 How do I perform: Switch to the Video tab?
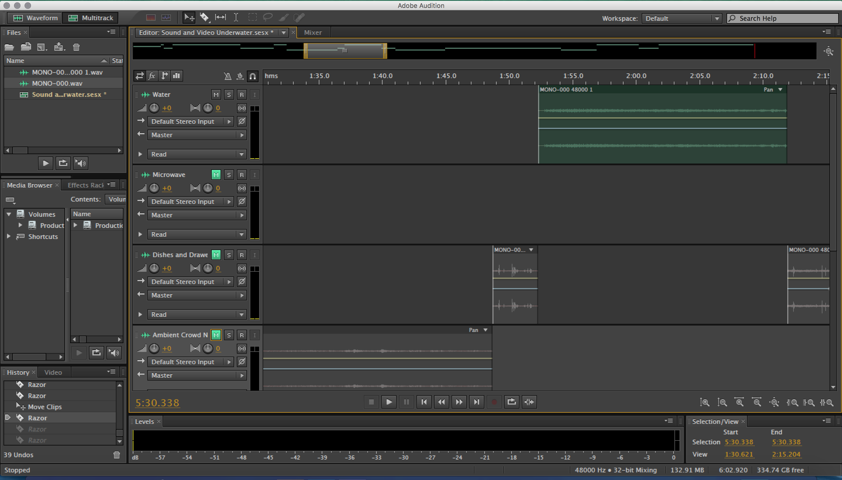coord(53,372)
